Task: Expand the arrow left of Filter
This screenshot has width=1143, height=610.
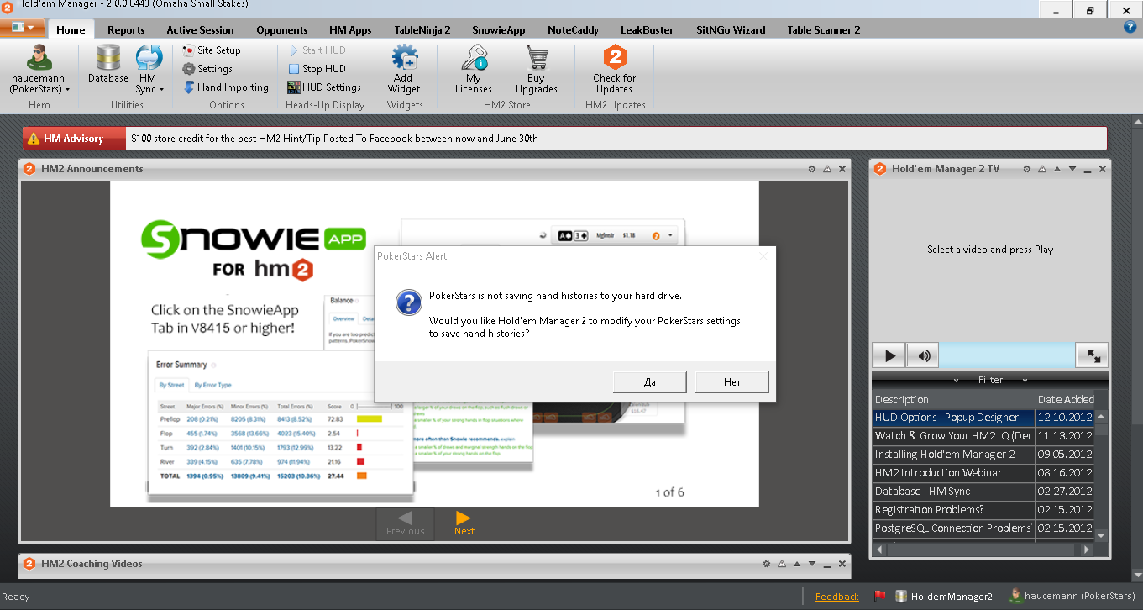Action: point(957,381)
